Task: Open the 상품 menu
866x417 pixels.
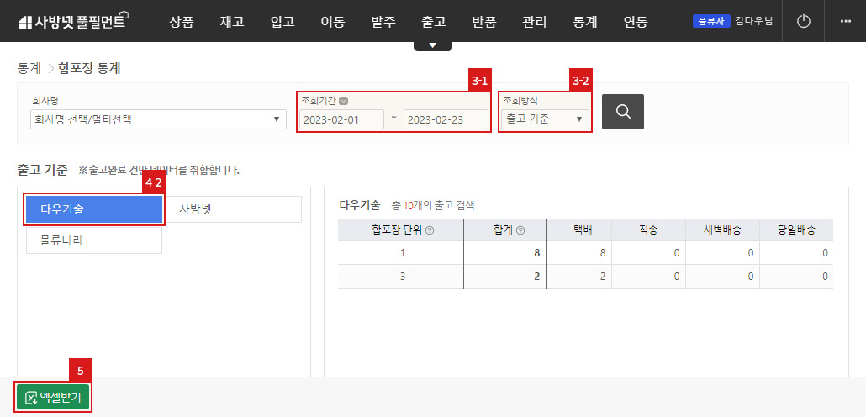Action: click(x=182, y=22)
